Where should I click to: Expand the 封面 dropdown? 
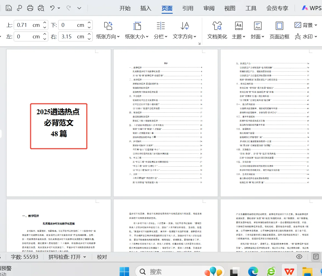click(263, 37)
